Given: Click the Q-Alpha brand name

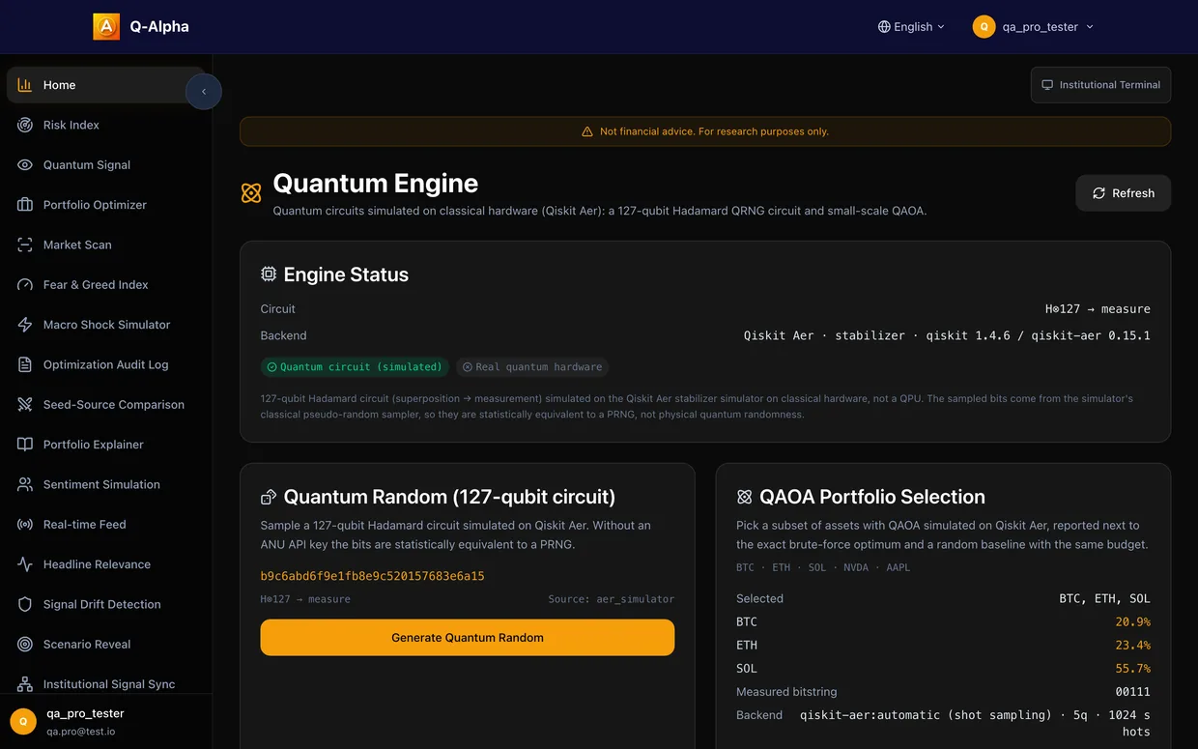Looking at the screenshot, I should pyautogui.click(x=159, y=27).
